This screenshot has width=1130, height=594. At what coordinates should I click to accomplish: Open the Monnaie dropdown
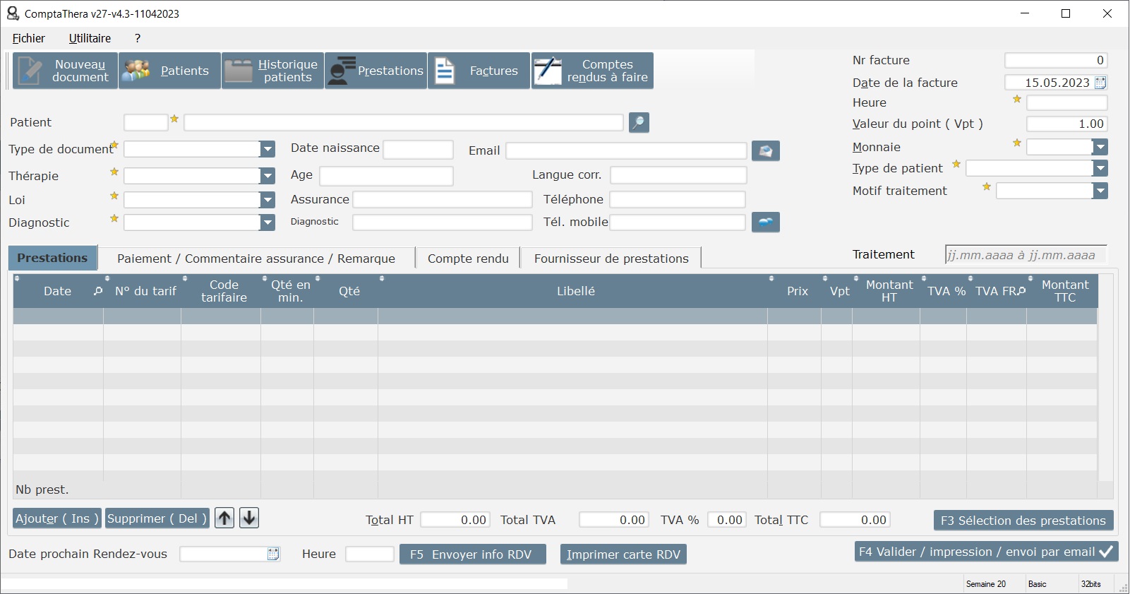1100,147
